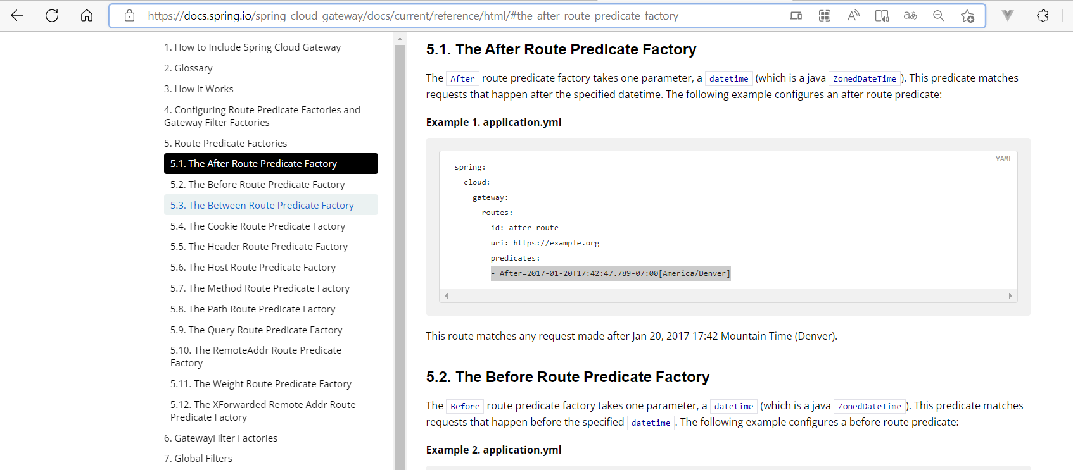Click the zoom out magnifier icon
Image resolution: width=1073 pixels, height=470 pixels.
click(x=939, y=16)
